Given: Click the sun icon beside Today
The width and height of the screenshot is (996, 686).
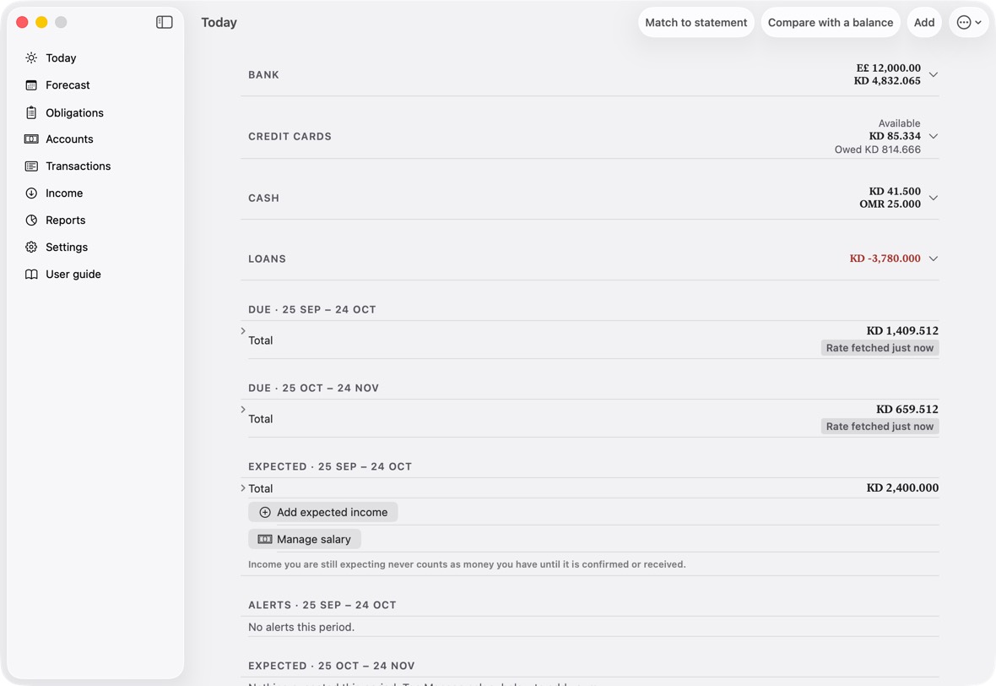Looking at the screenshot, I should coord(31,57).
